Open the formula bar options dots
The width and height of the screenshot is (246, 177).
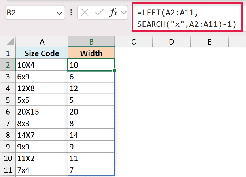click(71, 13)
